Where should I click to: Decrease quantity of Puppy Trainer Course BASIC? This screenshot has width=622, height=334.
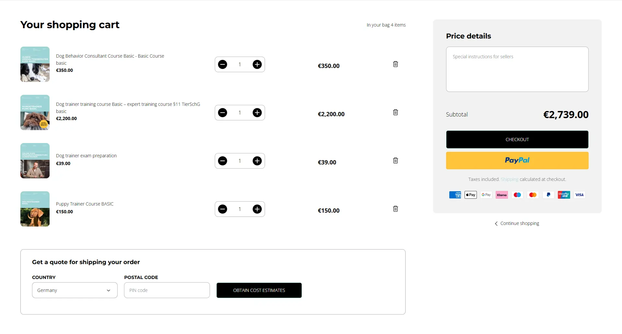click(223, 209)
